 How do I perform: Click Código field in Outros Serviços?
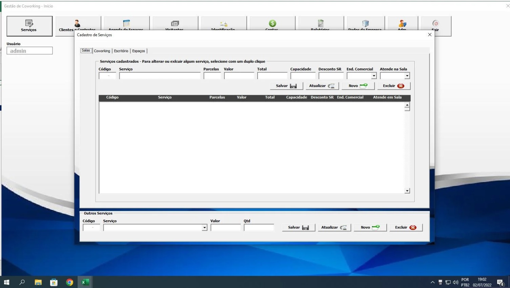tap(91, 228)
